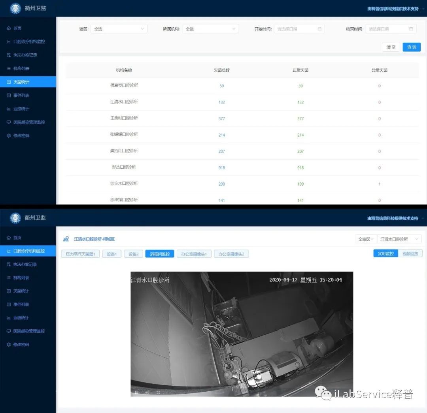Pause the live camera video
The height and width of the screenshot is (413, 427).
pos(136,392)
